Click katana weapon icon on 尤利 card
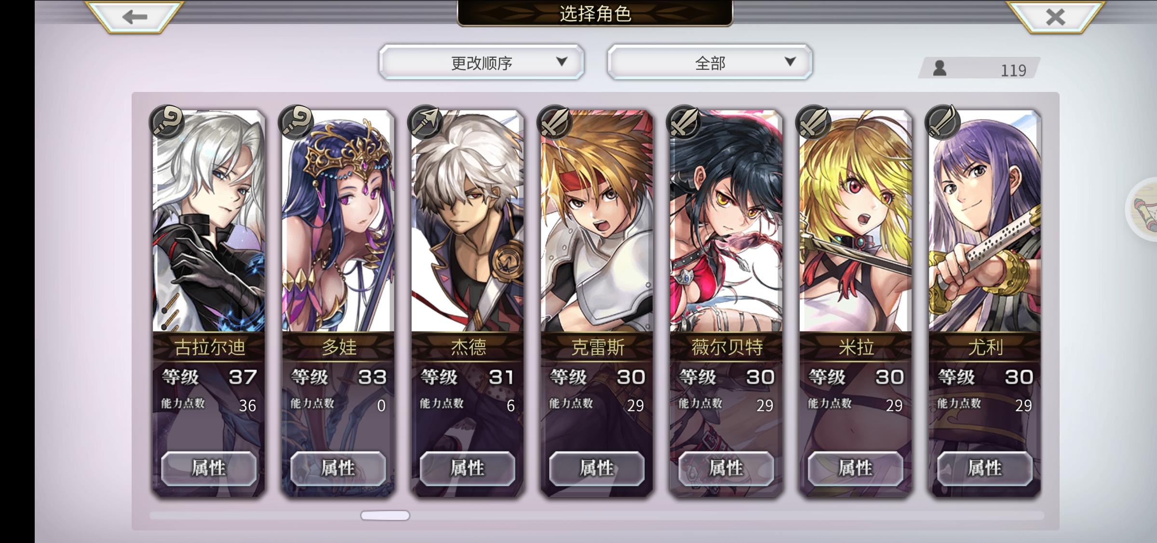 [942, 122]
